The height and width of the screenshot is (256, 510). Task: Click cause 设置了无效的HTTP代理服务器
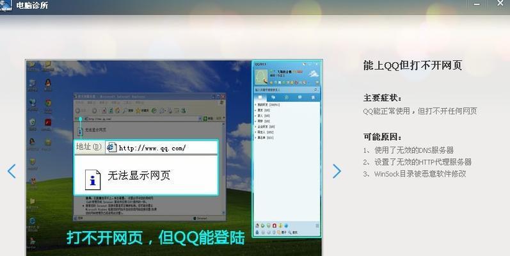coord(417,162)
